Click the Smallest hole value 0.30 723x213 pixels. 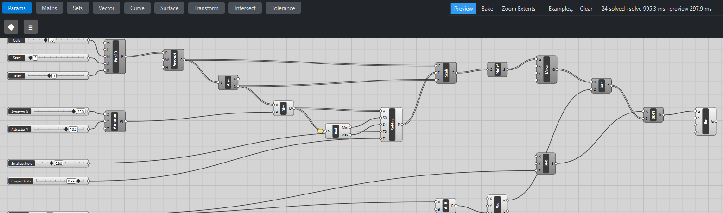coord(58,163)
